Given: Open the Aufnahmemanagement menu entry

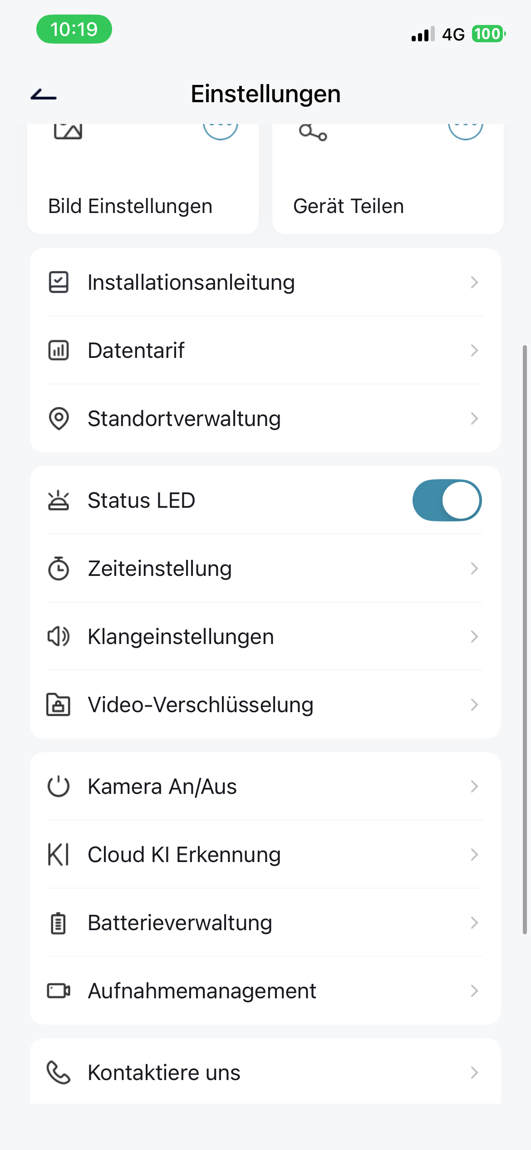Looking at the screenshot, I should tap(202, 991).
